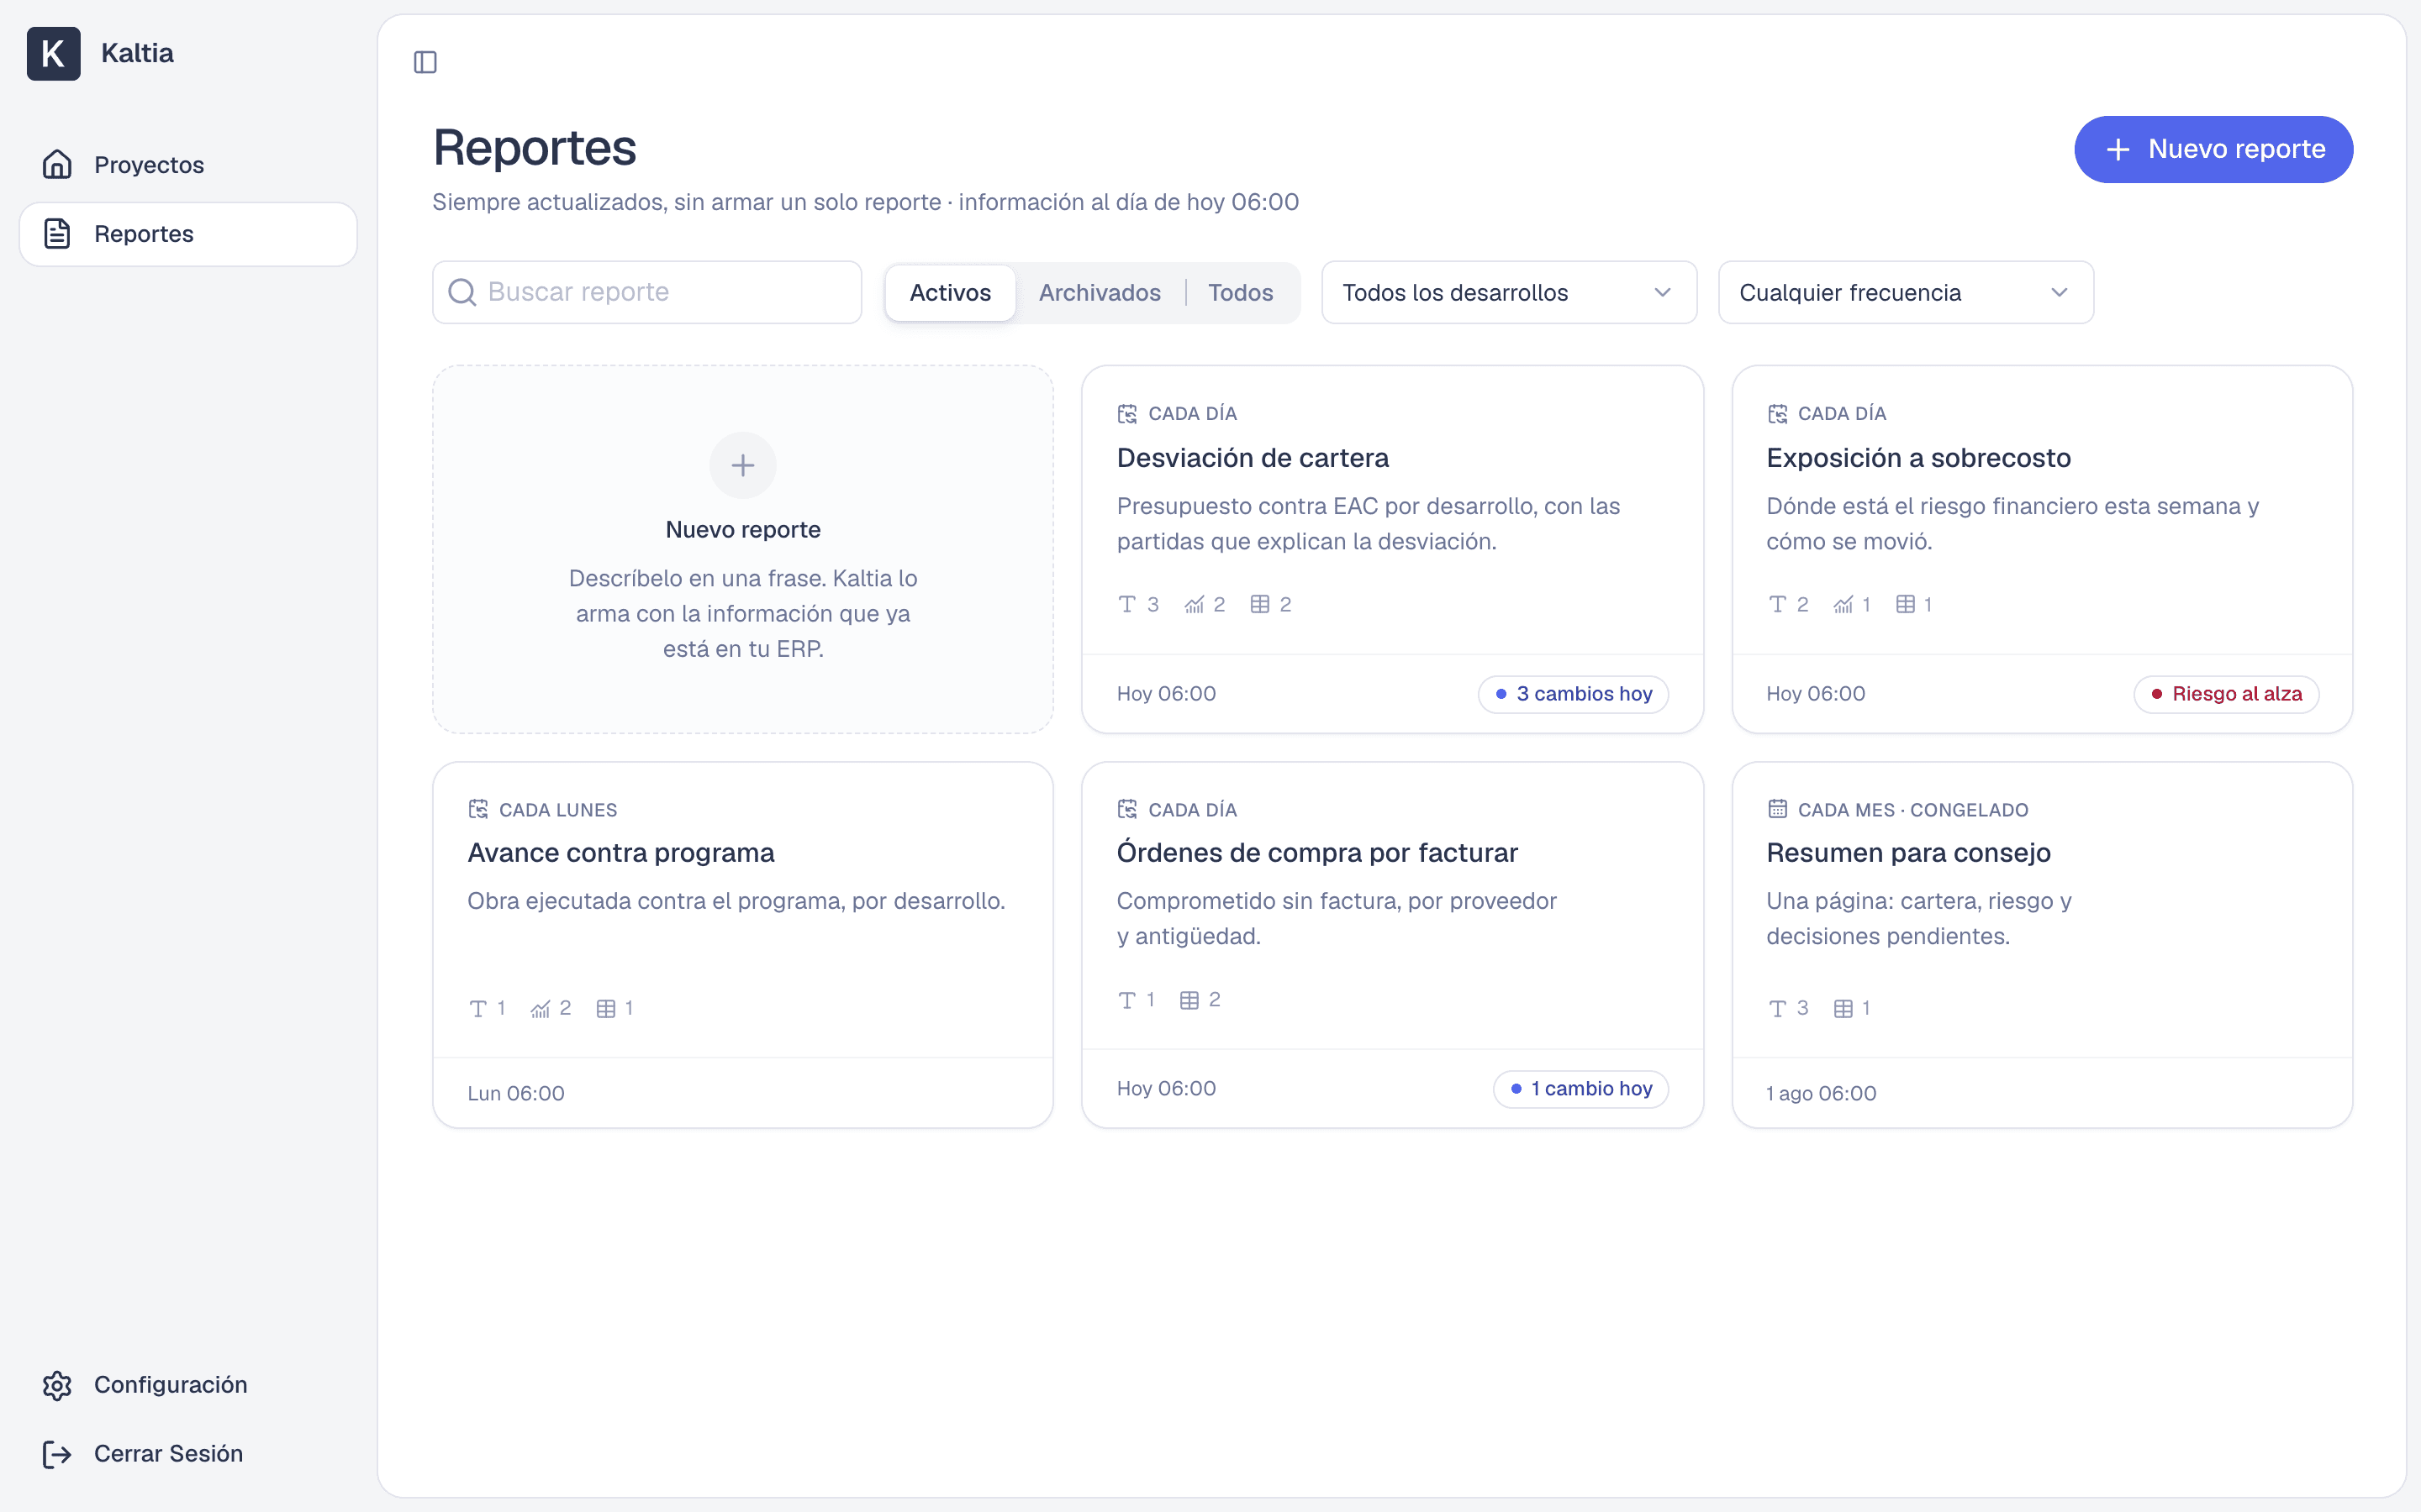The height and width of the screenshot is (1512, 2421).
Task: Open the Todos los desarrollos dropdown
Action: (x=1509, y=292)
